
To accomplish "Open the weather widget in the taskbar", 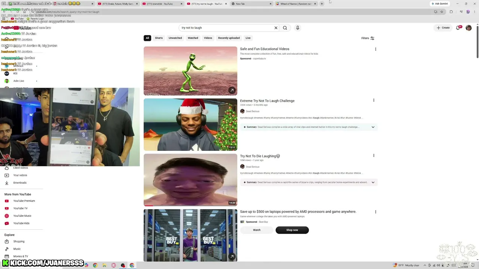I will click(406, 265).
